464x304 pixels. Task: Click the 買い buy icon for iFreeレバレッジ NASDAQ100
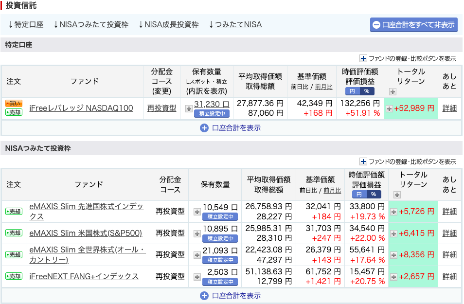pos(14,104)
